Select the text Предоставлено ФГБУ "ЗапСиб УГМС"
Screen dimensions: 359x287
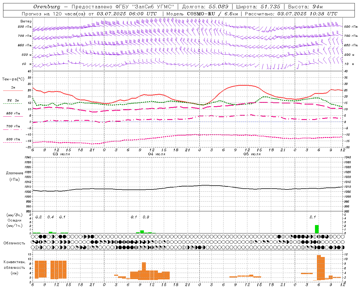pyautogui.click(x=123, y=7)
